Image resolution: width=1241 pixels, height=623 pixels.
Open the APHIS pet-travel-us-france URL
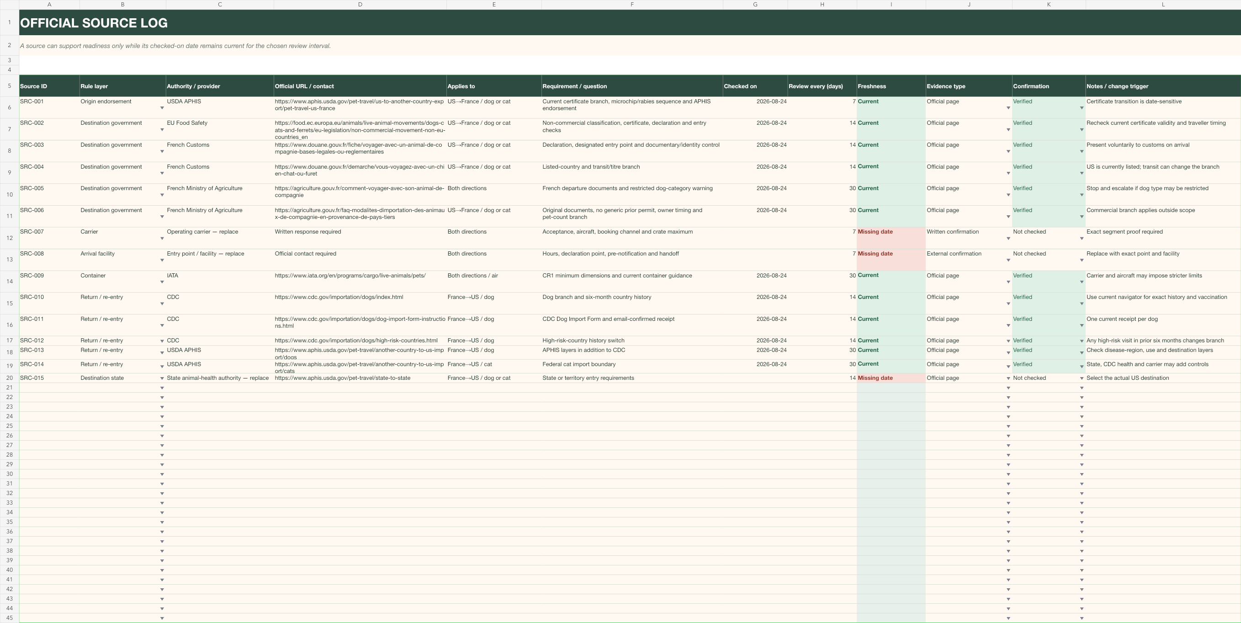coord(359,105)
